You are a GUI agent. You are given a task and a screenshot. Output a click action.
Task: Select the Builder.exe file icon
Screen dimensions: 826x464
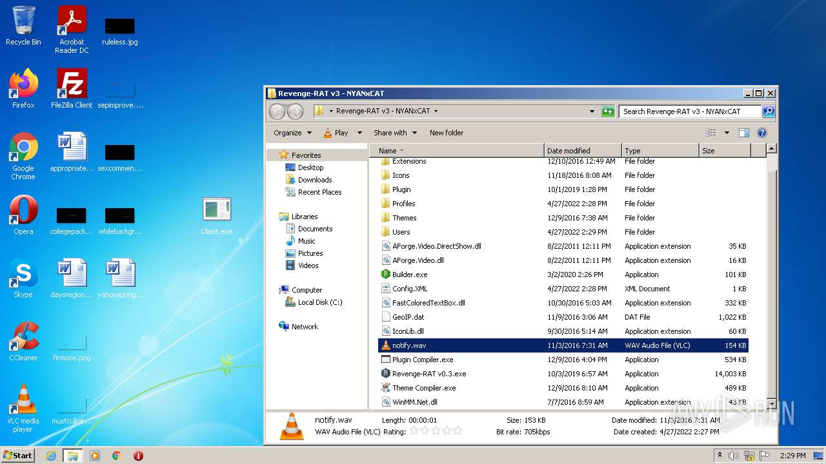pos(386,275)
